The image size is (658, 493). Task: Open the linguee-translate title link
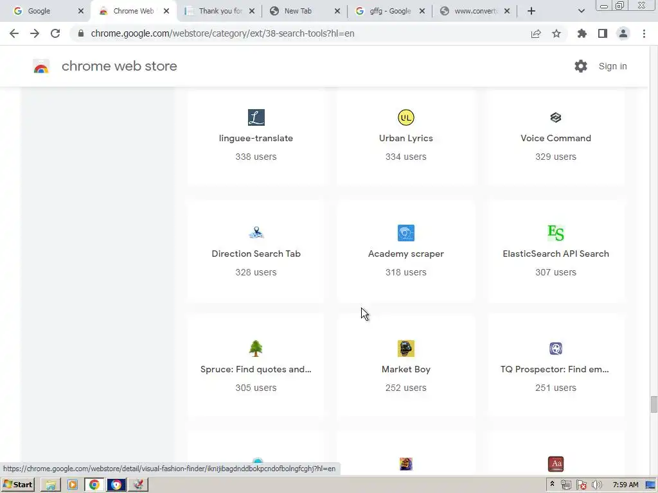pyautogui.click(x=256, y=139)
